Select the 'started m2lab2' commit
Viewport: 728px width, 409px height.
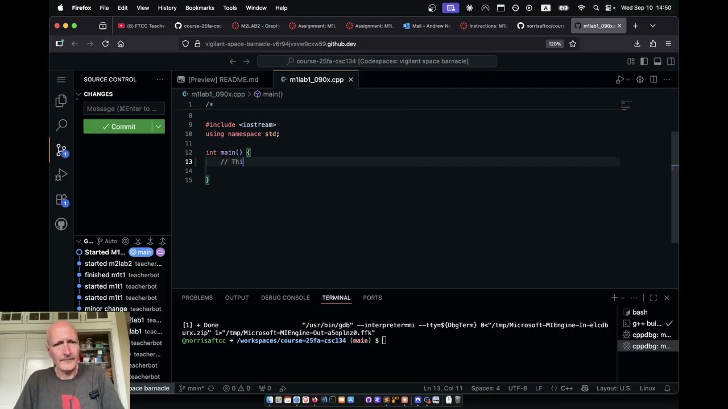(123, 264)
